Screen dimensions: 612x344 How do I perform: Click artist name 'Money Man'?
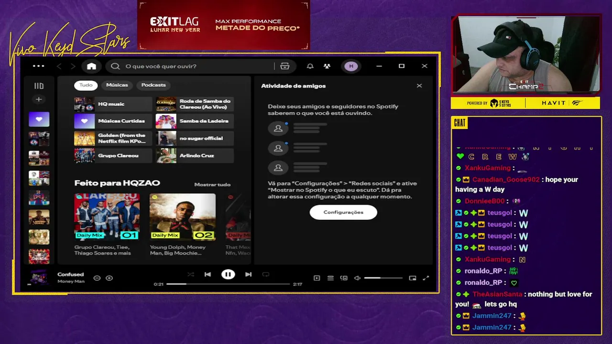(x=71, y=281)
